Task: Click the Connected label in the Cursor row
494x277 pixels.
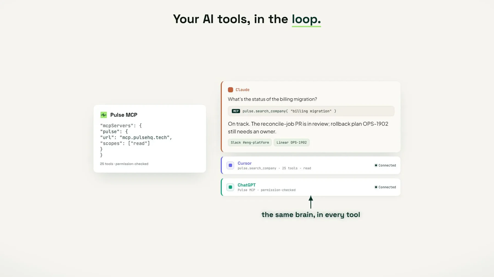Action: tap(387, 165)
